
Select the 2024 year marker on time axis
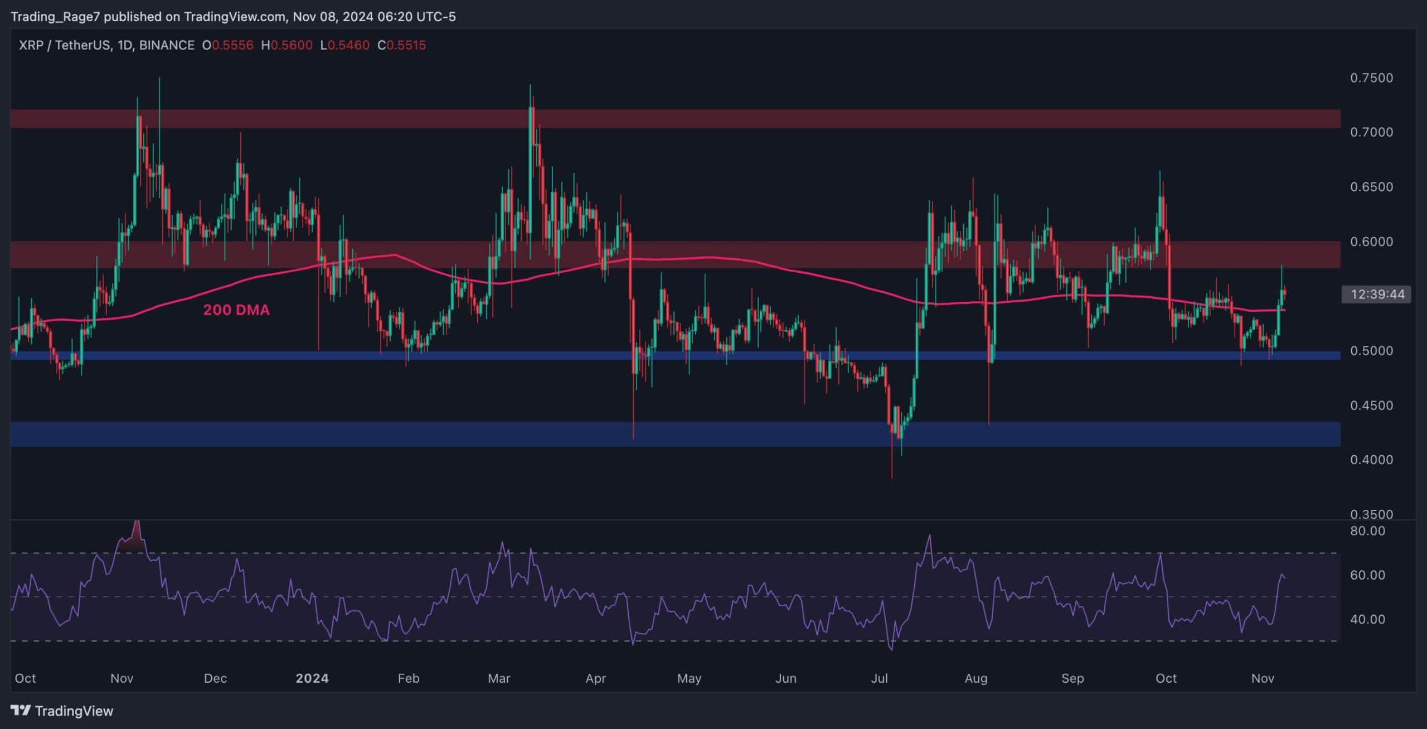click(x=312, y=678)
